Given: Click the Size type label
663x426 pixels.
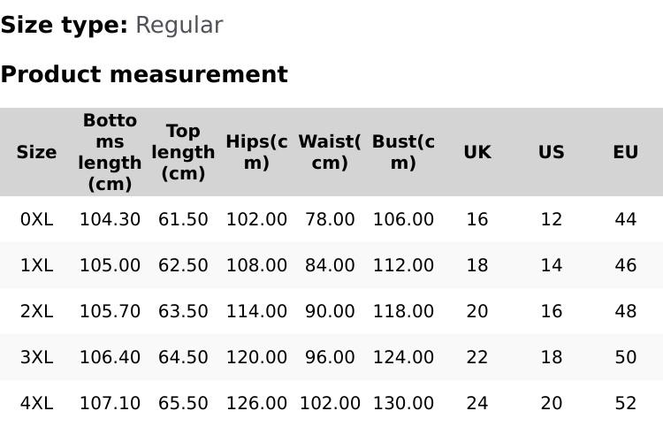Looking at the screenshot, I should (64, 25).
